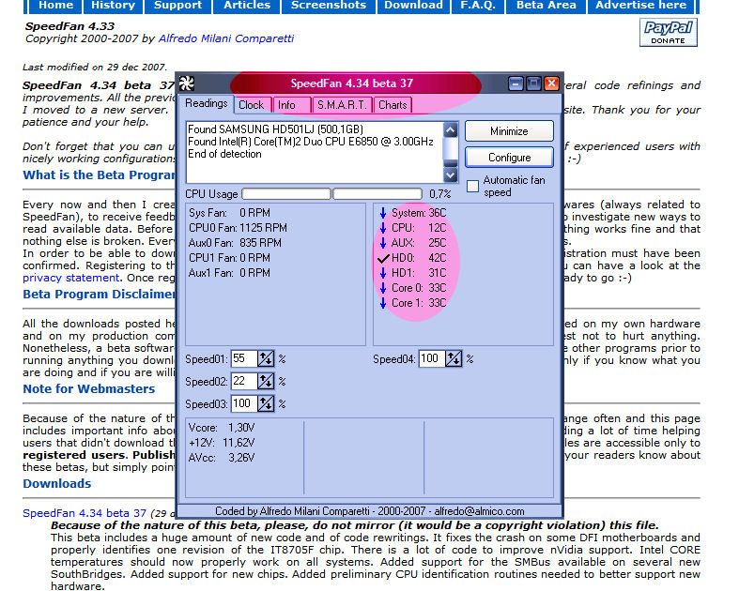Viewport: 739px width, 591px height.
Task: Click the 'SpeedFan 4.34 beta 37' title bar
Action: (351, 83)
